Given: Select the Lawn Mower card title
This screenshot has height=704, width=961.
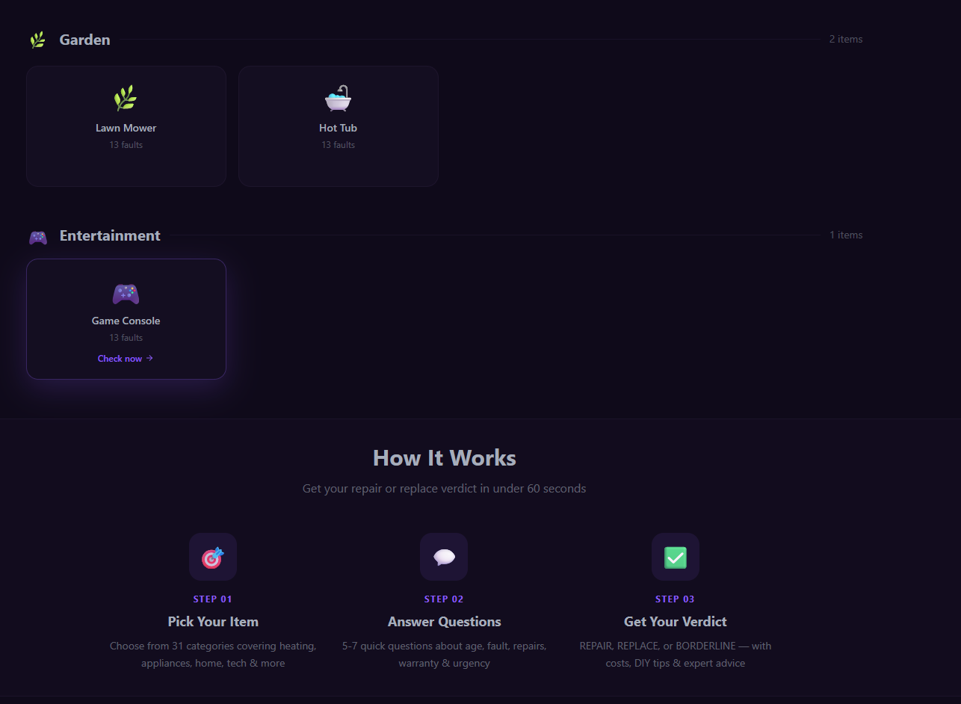Looking at the screenshot, I should tap(126, 128).
